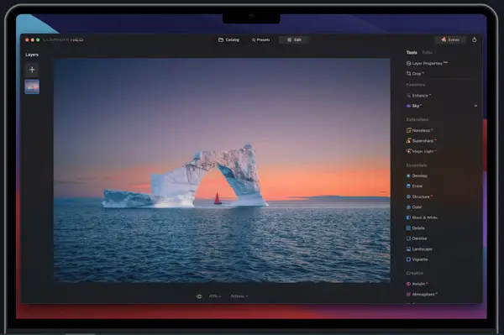Click the Essentials section header
504x335 pixels.
[x=417, y=165]
